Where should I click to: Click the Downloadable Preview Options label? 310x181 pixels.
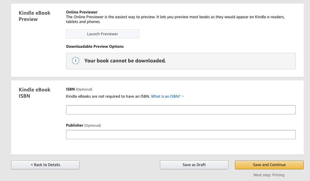coord(95,47)
